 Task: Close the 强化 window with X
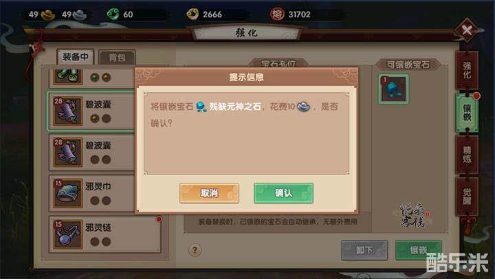click(467, 30)
